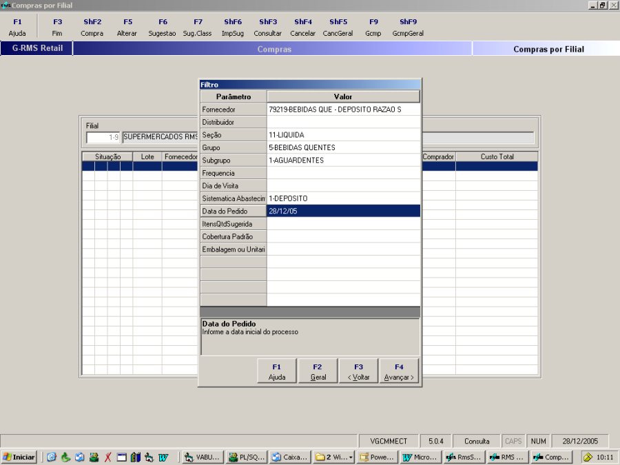Click the Compras por Filial title bar icon
620x465 pixels.
(6, 6)
